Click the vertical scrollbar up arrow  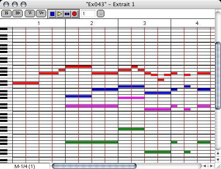click(218, 153)
